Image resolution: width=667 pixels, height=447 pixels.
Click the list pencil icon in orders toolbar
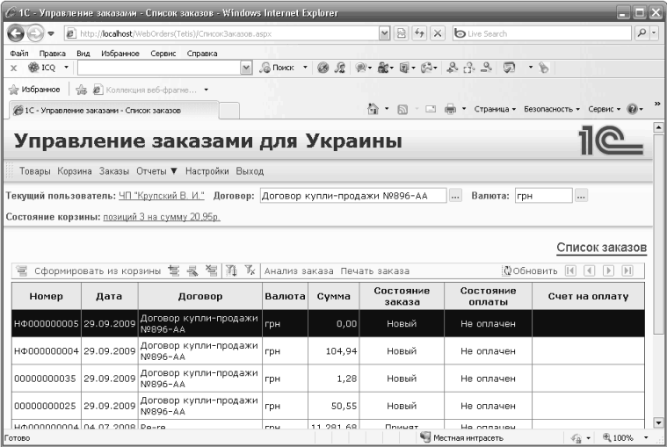click(192, 270)
